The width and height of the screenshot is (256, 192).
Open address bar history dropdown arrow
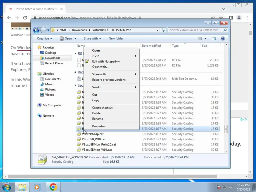(157, 30)
